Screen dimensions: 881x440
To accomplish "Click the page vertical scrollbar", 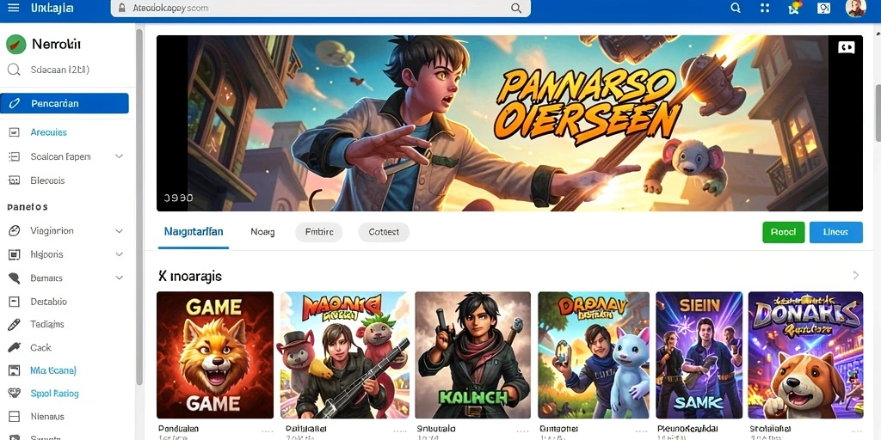I will 878,113.
